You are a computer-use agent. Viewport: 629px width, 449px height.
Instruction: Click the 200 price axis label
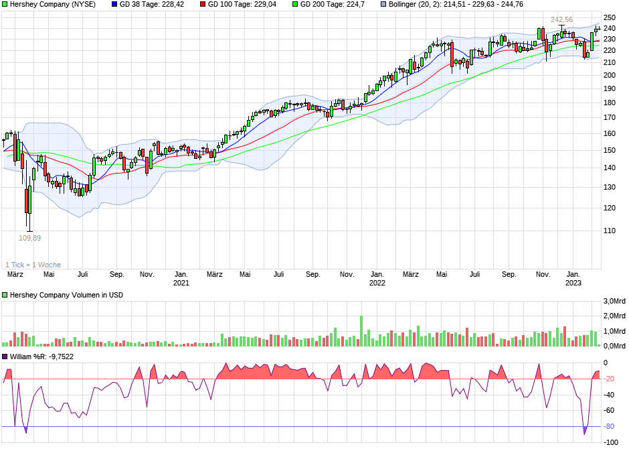coord(610,75)
